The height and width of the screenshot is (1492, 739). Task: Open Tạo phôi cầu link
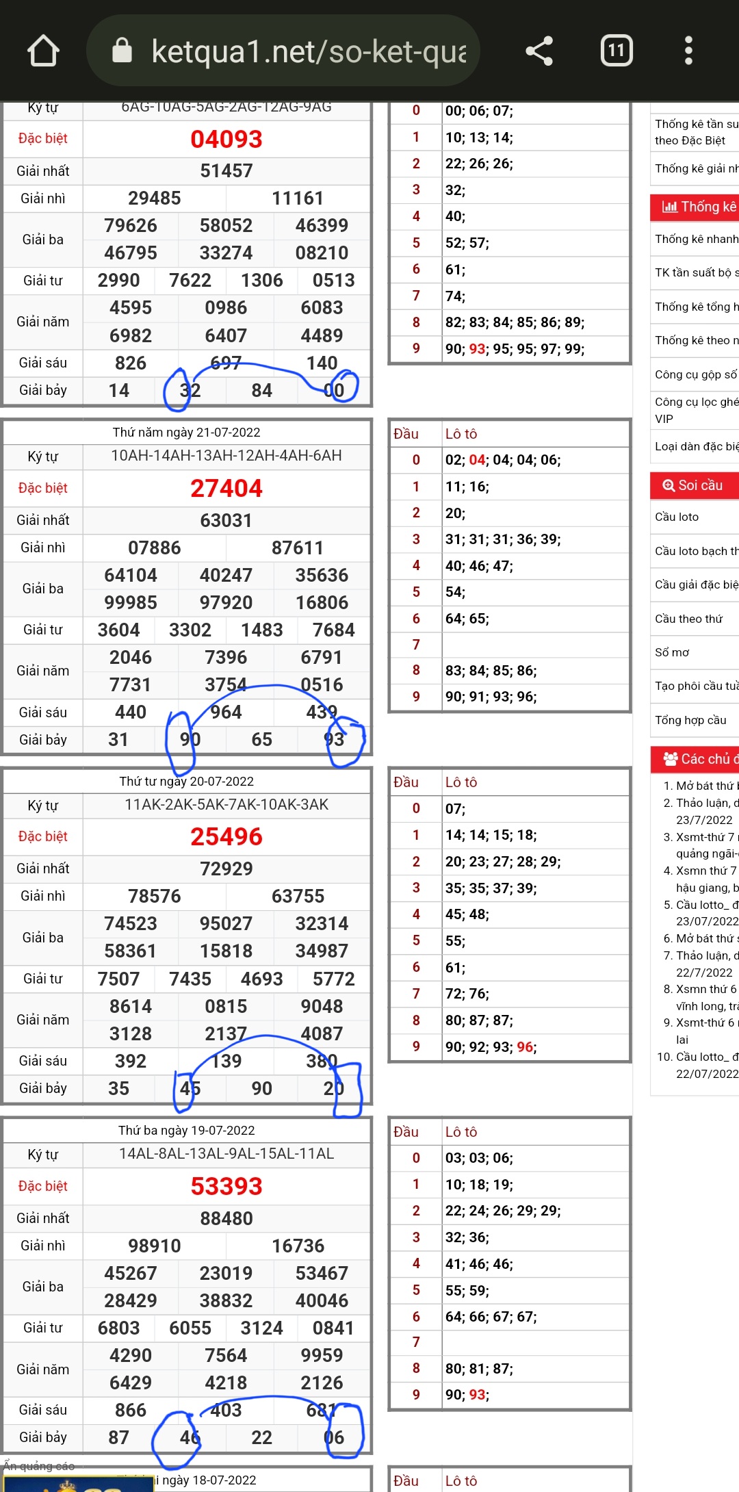[697, 686]
